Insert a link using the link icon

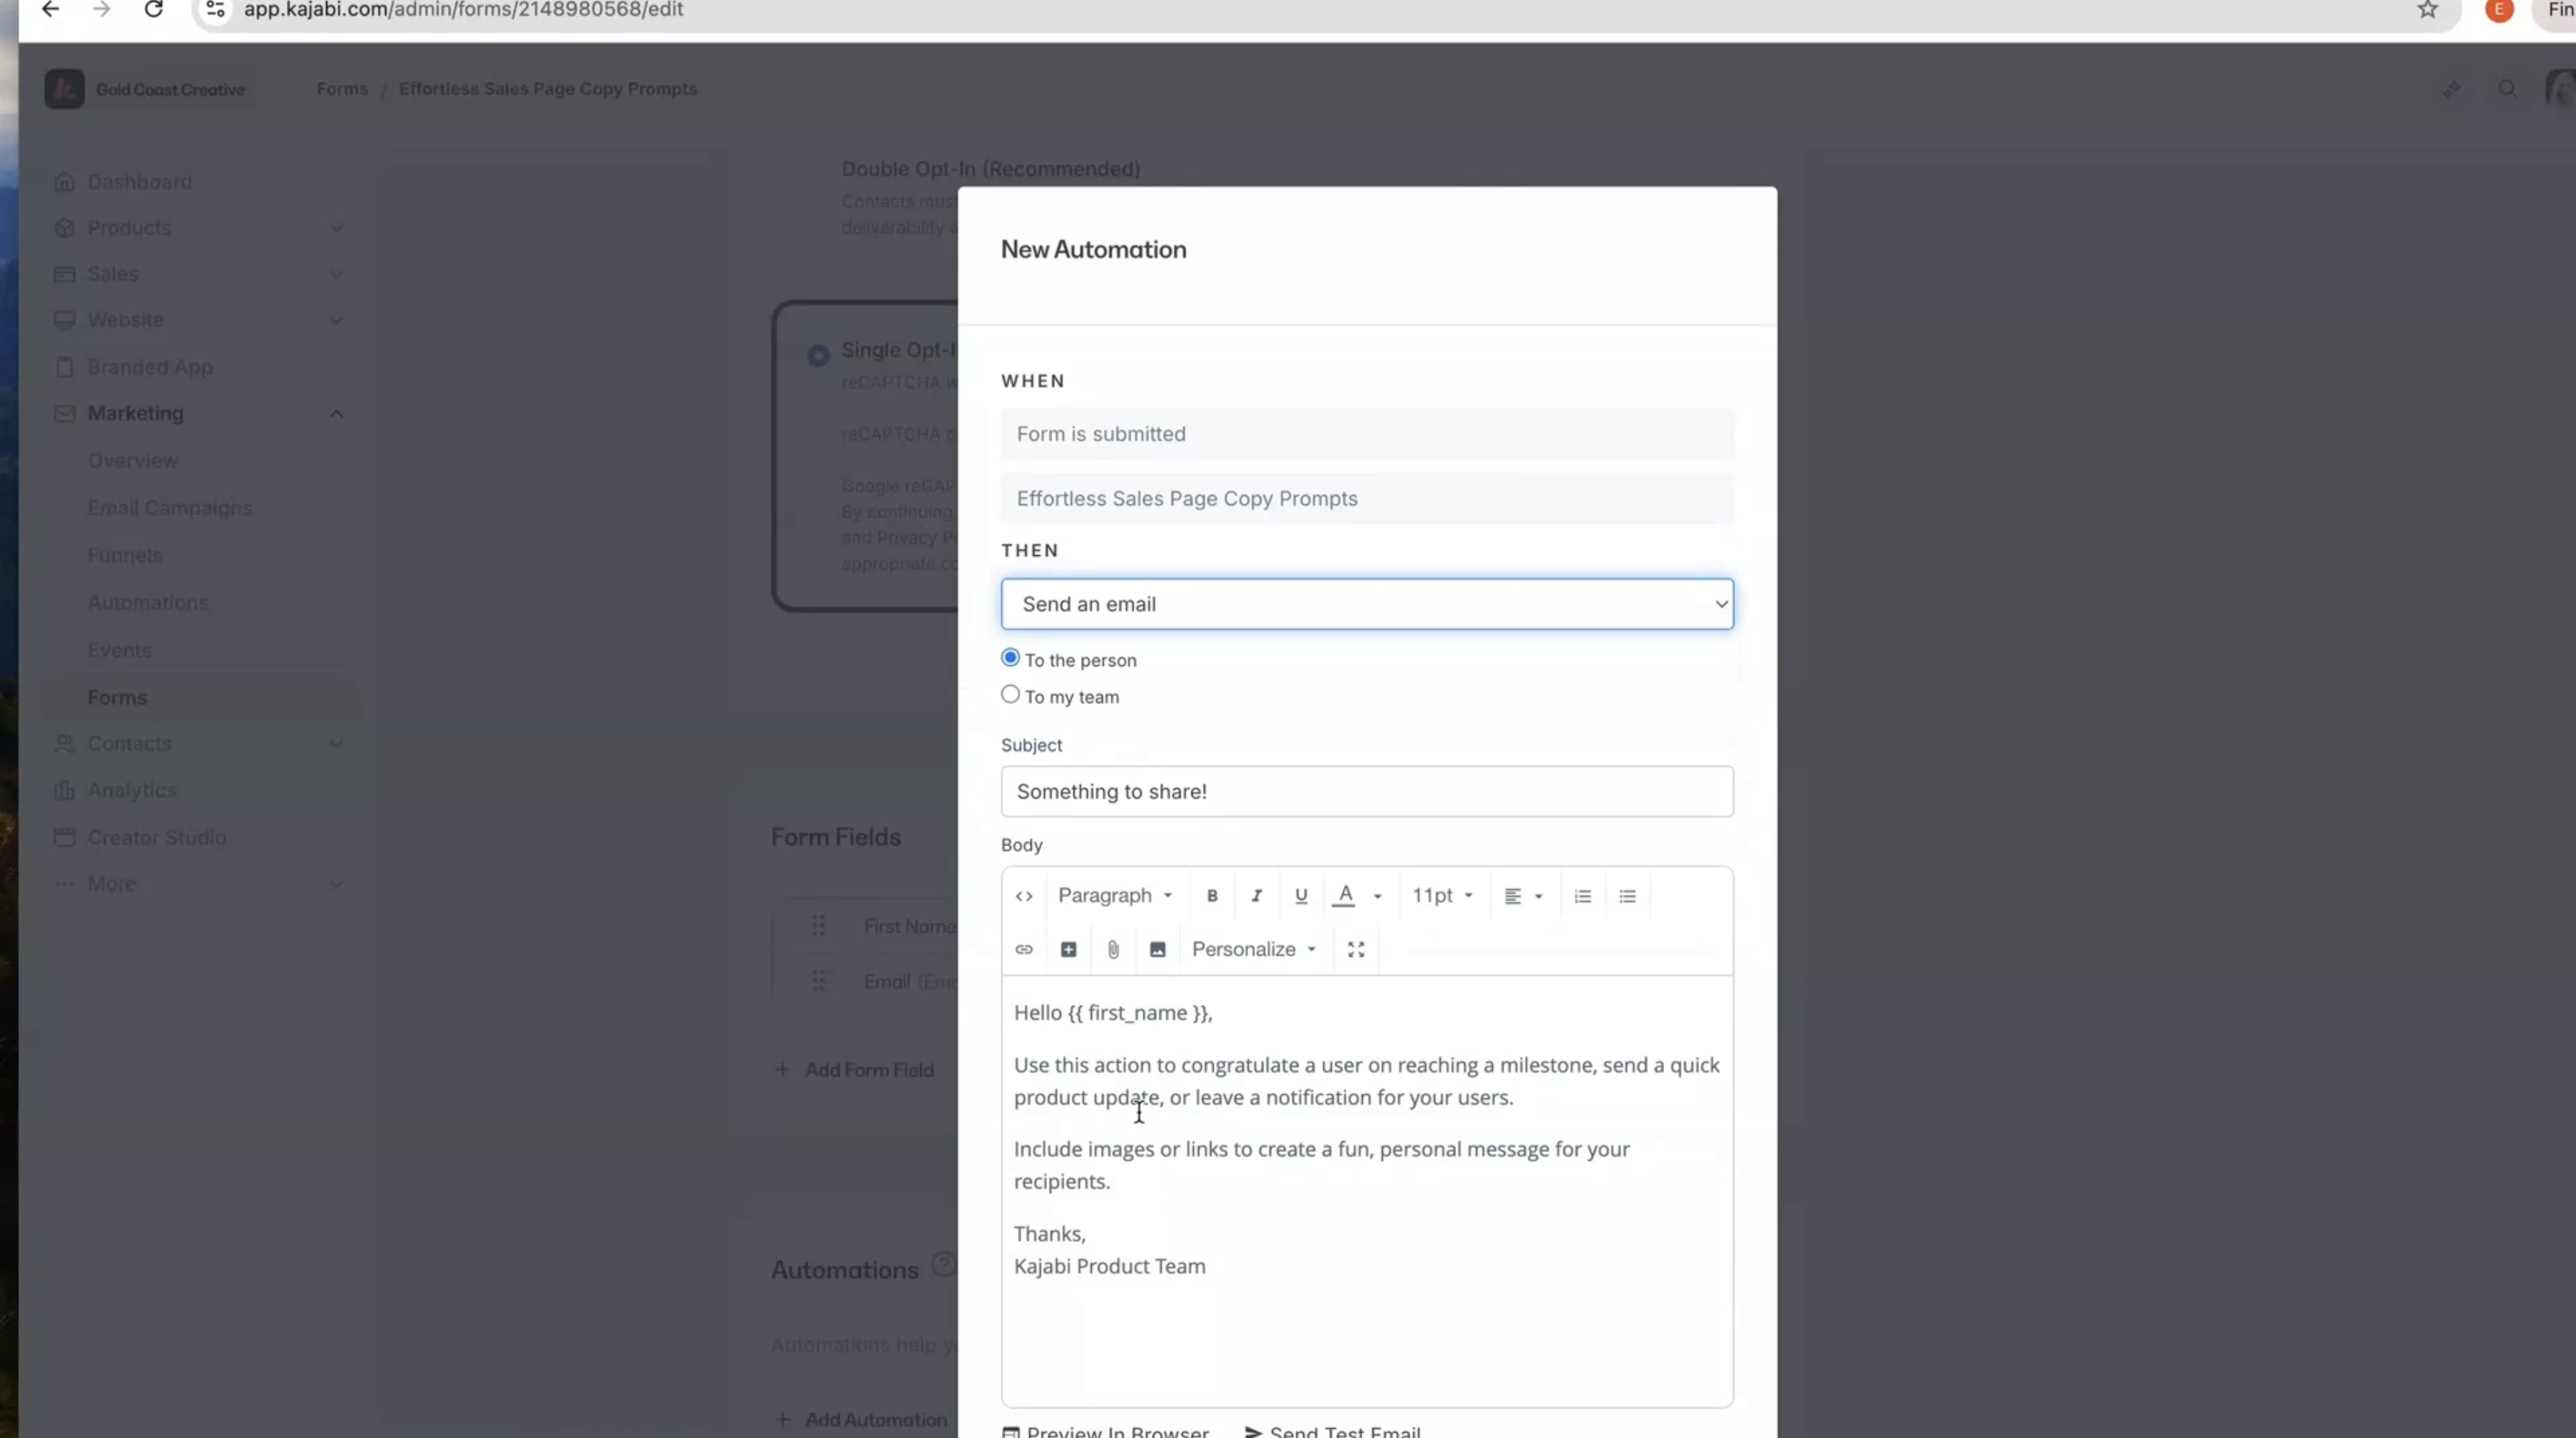tap(1024, 950)
